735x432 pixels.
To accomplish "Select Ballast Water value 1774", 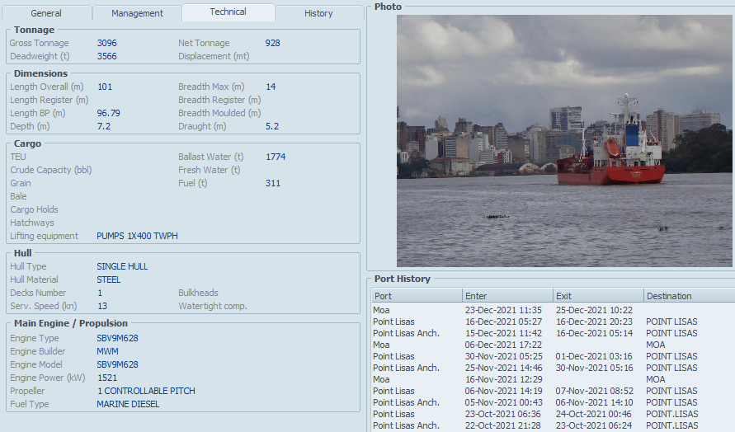I will [276, 157].
